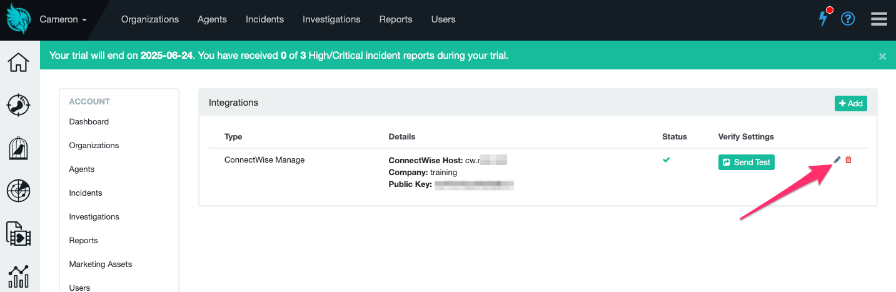Expand the Cameron account dropdown
Image resolution: width=896 pixels, height=292 pixels.
coord(63,19)
